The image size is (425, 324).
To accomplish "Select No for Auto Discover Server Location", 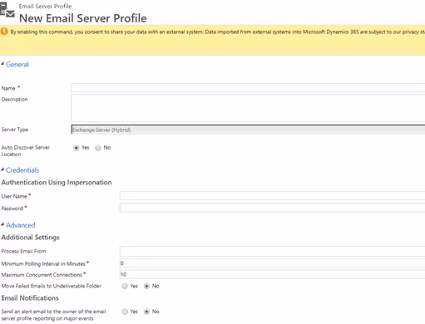I will point(98,148).
